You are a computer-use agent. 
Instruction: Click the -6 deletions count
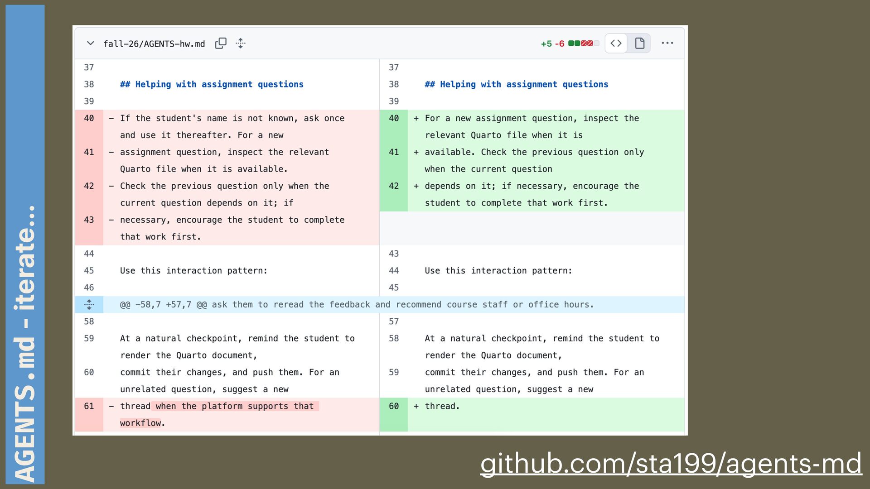[560, 44]
